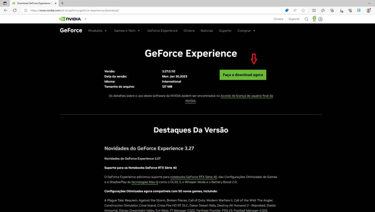Expand the chevron next to NVIDIA logo
Viewport: 375px width, 212px height.
tap(86, 19)
